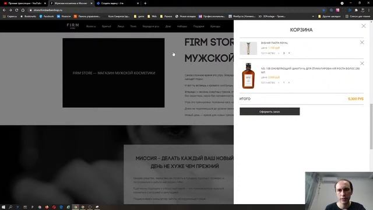Open Список для чтения reading list

(358, 16)
